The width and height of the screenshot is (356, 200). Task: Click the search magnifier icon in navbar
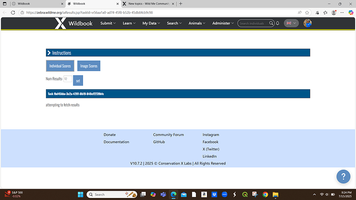[271, 23]
